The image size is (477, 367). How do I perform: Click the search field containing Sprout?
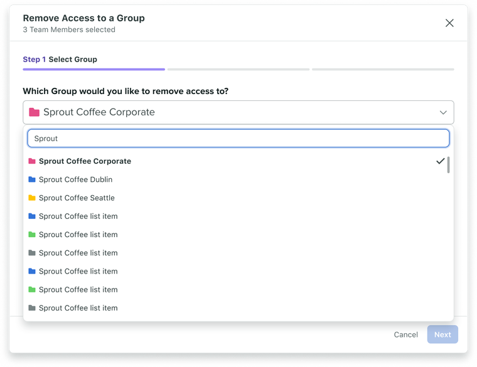tap(238, 139)
